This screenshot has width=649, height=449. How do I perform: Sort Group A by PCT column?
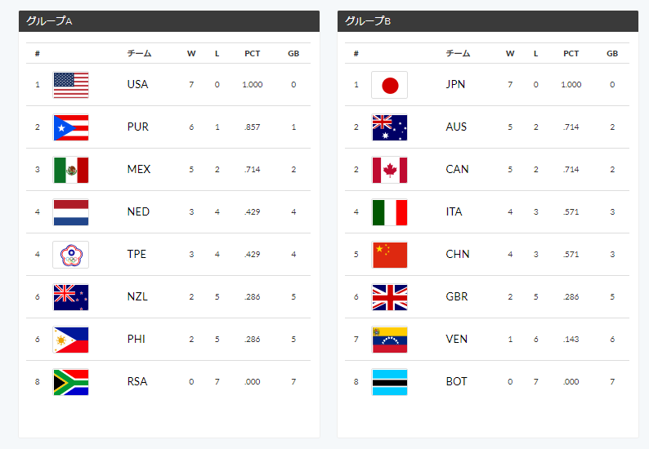pos(252,53)
